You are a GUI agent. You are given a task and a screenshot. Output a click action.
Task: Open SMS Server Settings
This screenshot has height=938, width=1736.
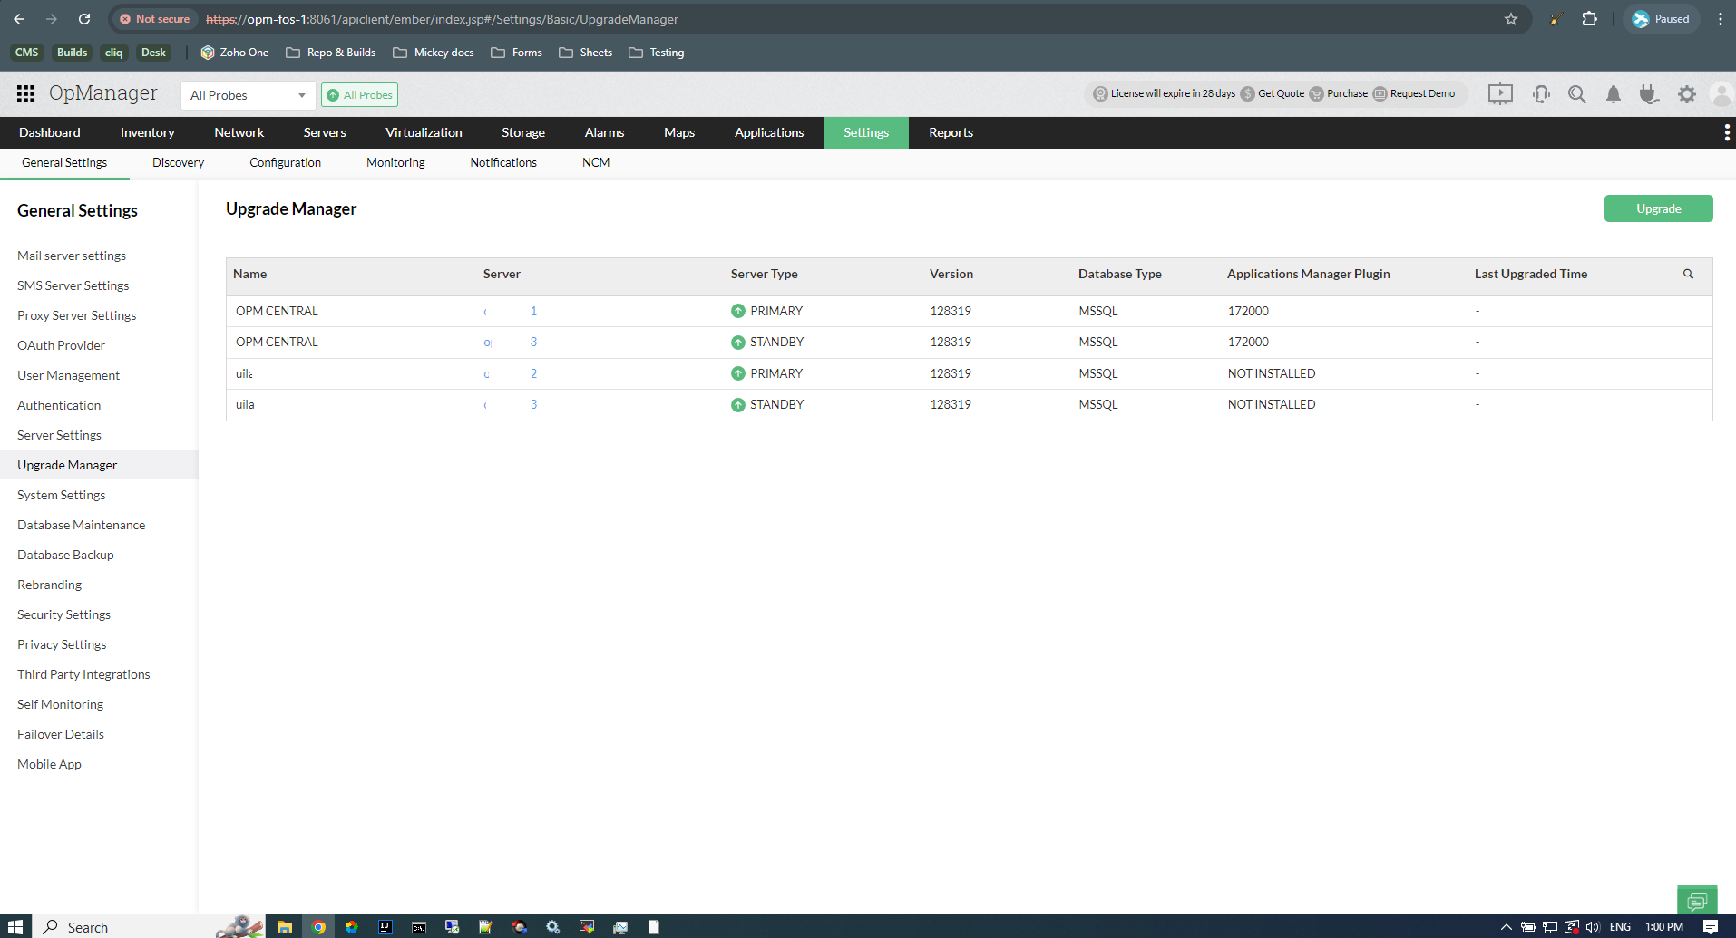tap(73, 285)
